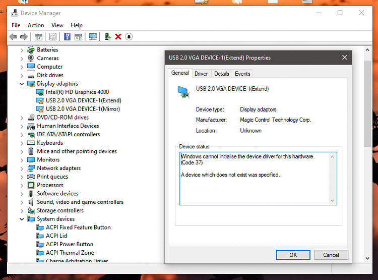Open the blue question mark Help icon
The height and width of the screenshot is (280, 378).
(67, 37)
